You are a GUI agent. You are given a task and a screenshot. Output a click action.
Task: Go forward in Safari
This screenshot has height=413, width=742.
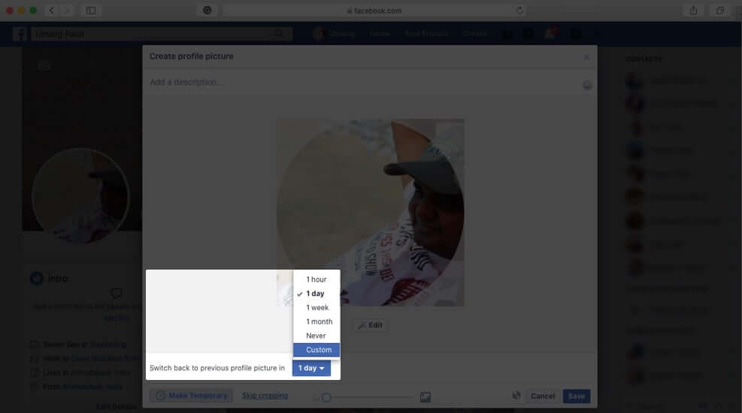point(67,10)
